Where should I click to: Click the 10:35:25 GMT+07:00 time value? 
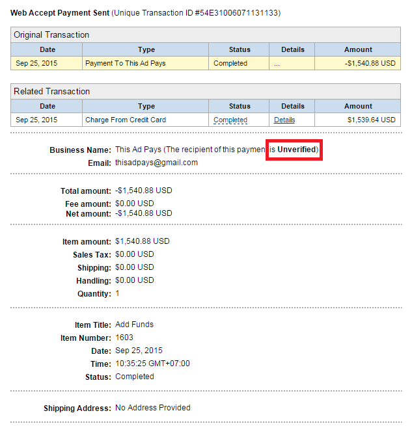[152, 364]
